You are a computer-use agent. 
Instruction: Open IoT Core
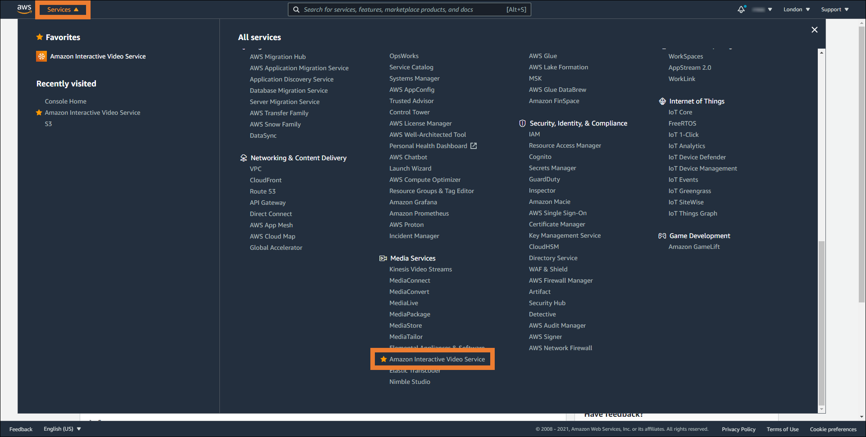pos(680,112)
